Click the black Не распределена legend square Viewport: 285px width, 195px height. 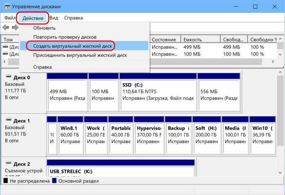point(6,180)
